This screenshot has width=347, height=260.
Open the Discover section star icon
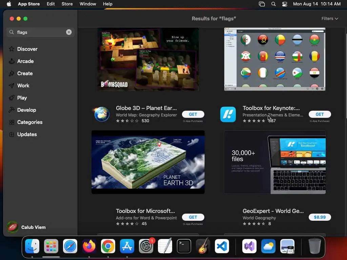coord(12,49)
